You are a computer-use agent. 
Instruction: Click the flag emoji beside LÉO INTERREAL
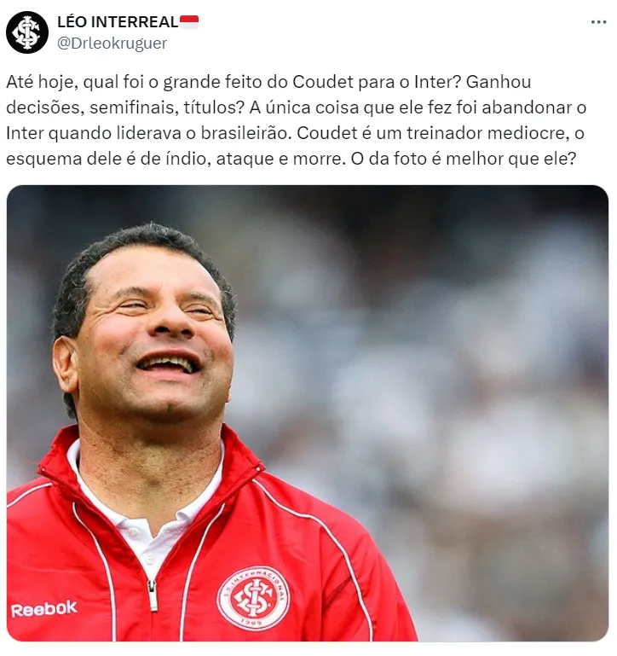(189, 22)
